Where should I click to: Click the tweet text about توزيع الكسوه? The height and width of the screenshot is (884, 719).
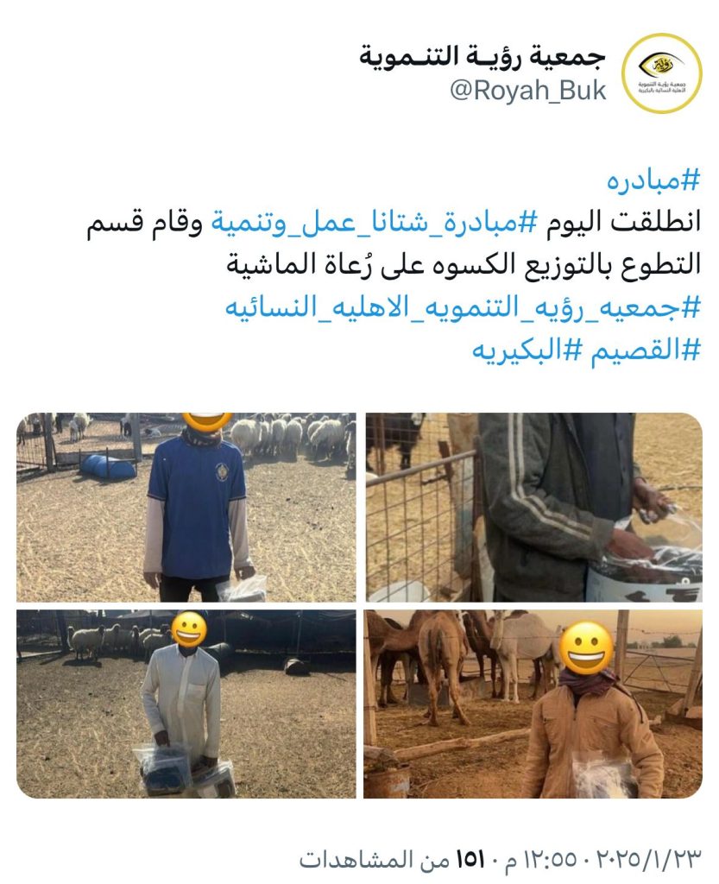[x=464, y=265]
